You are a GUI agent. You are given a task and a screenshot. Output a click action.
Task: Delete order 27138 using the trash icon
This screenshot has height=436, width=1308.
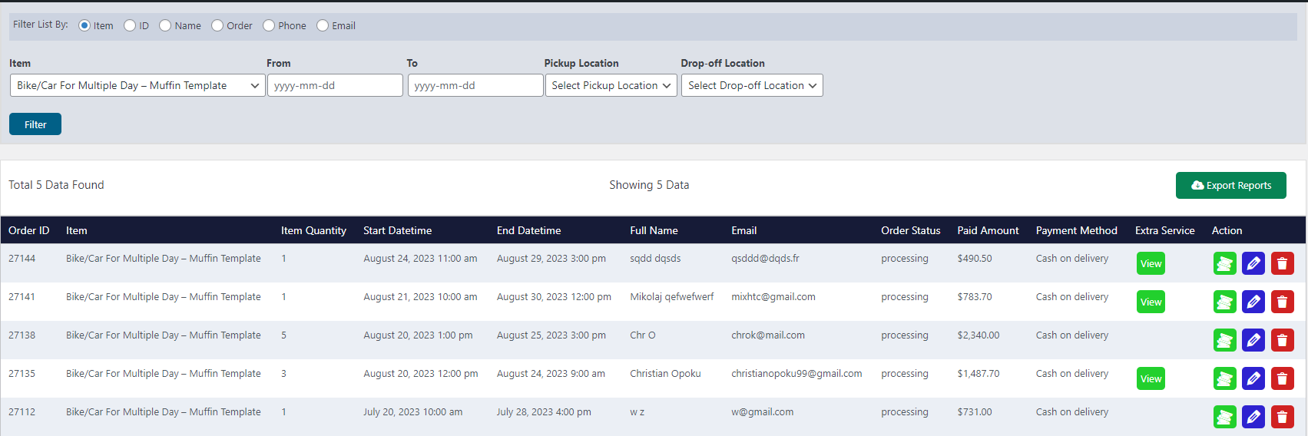pos(1282,340)
